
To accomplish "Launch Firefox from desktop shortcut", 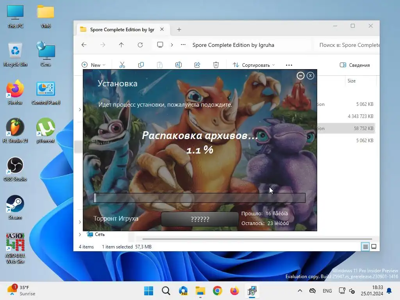I will coord(15,93).
